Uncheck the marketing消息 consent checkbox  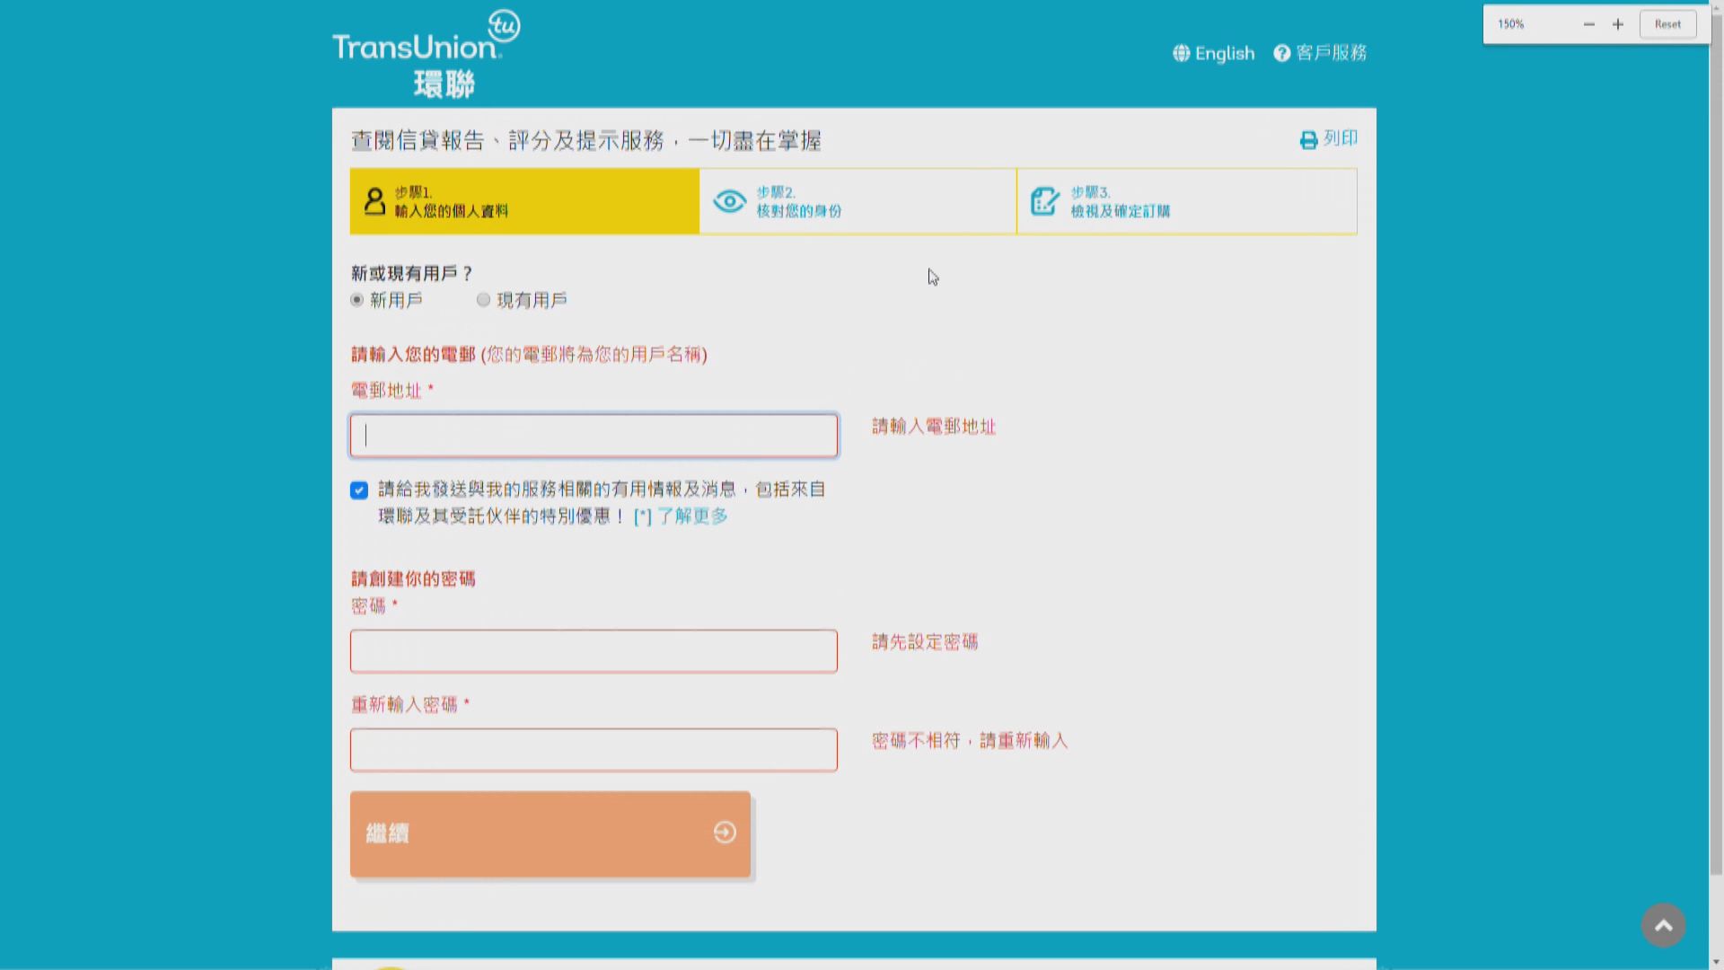click(x=359, y=490)
